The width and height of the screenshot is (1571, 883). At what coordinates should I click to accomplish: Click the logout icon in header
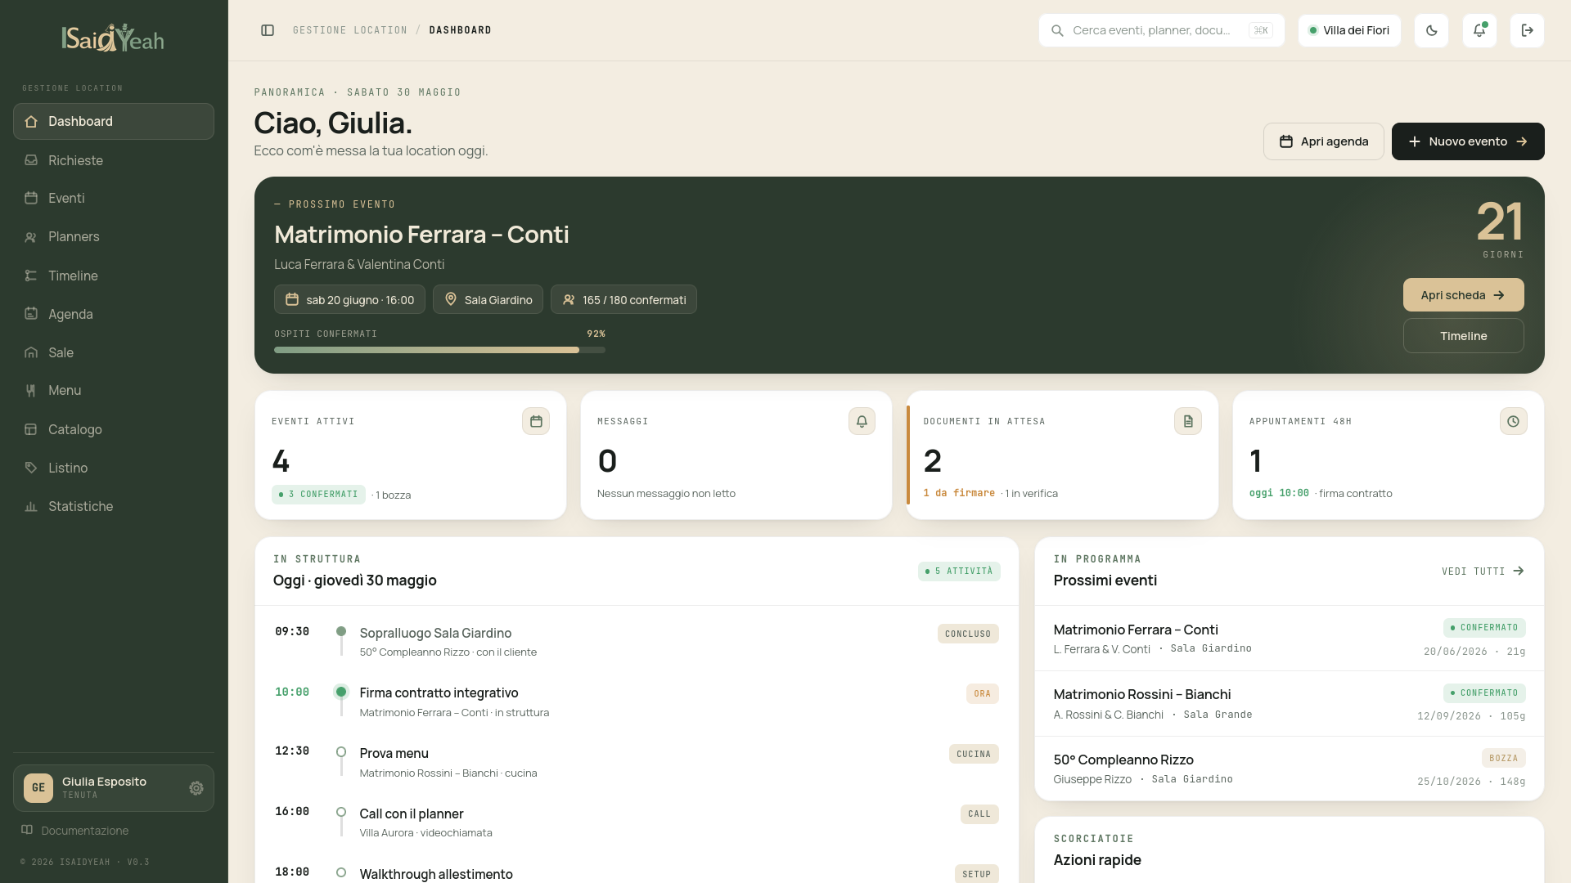[x=1527, y=30]
